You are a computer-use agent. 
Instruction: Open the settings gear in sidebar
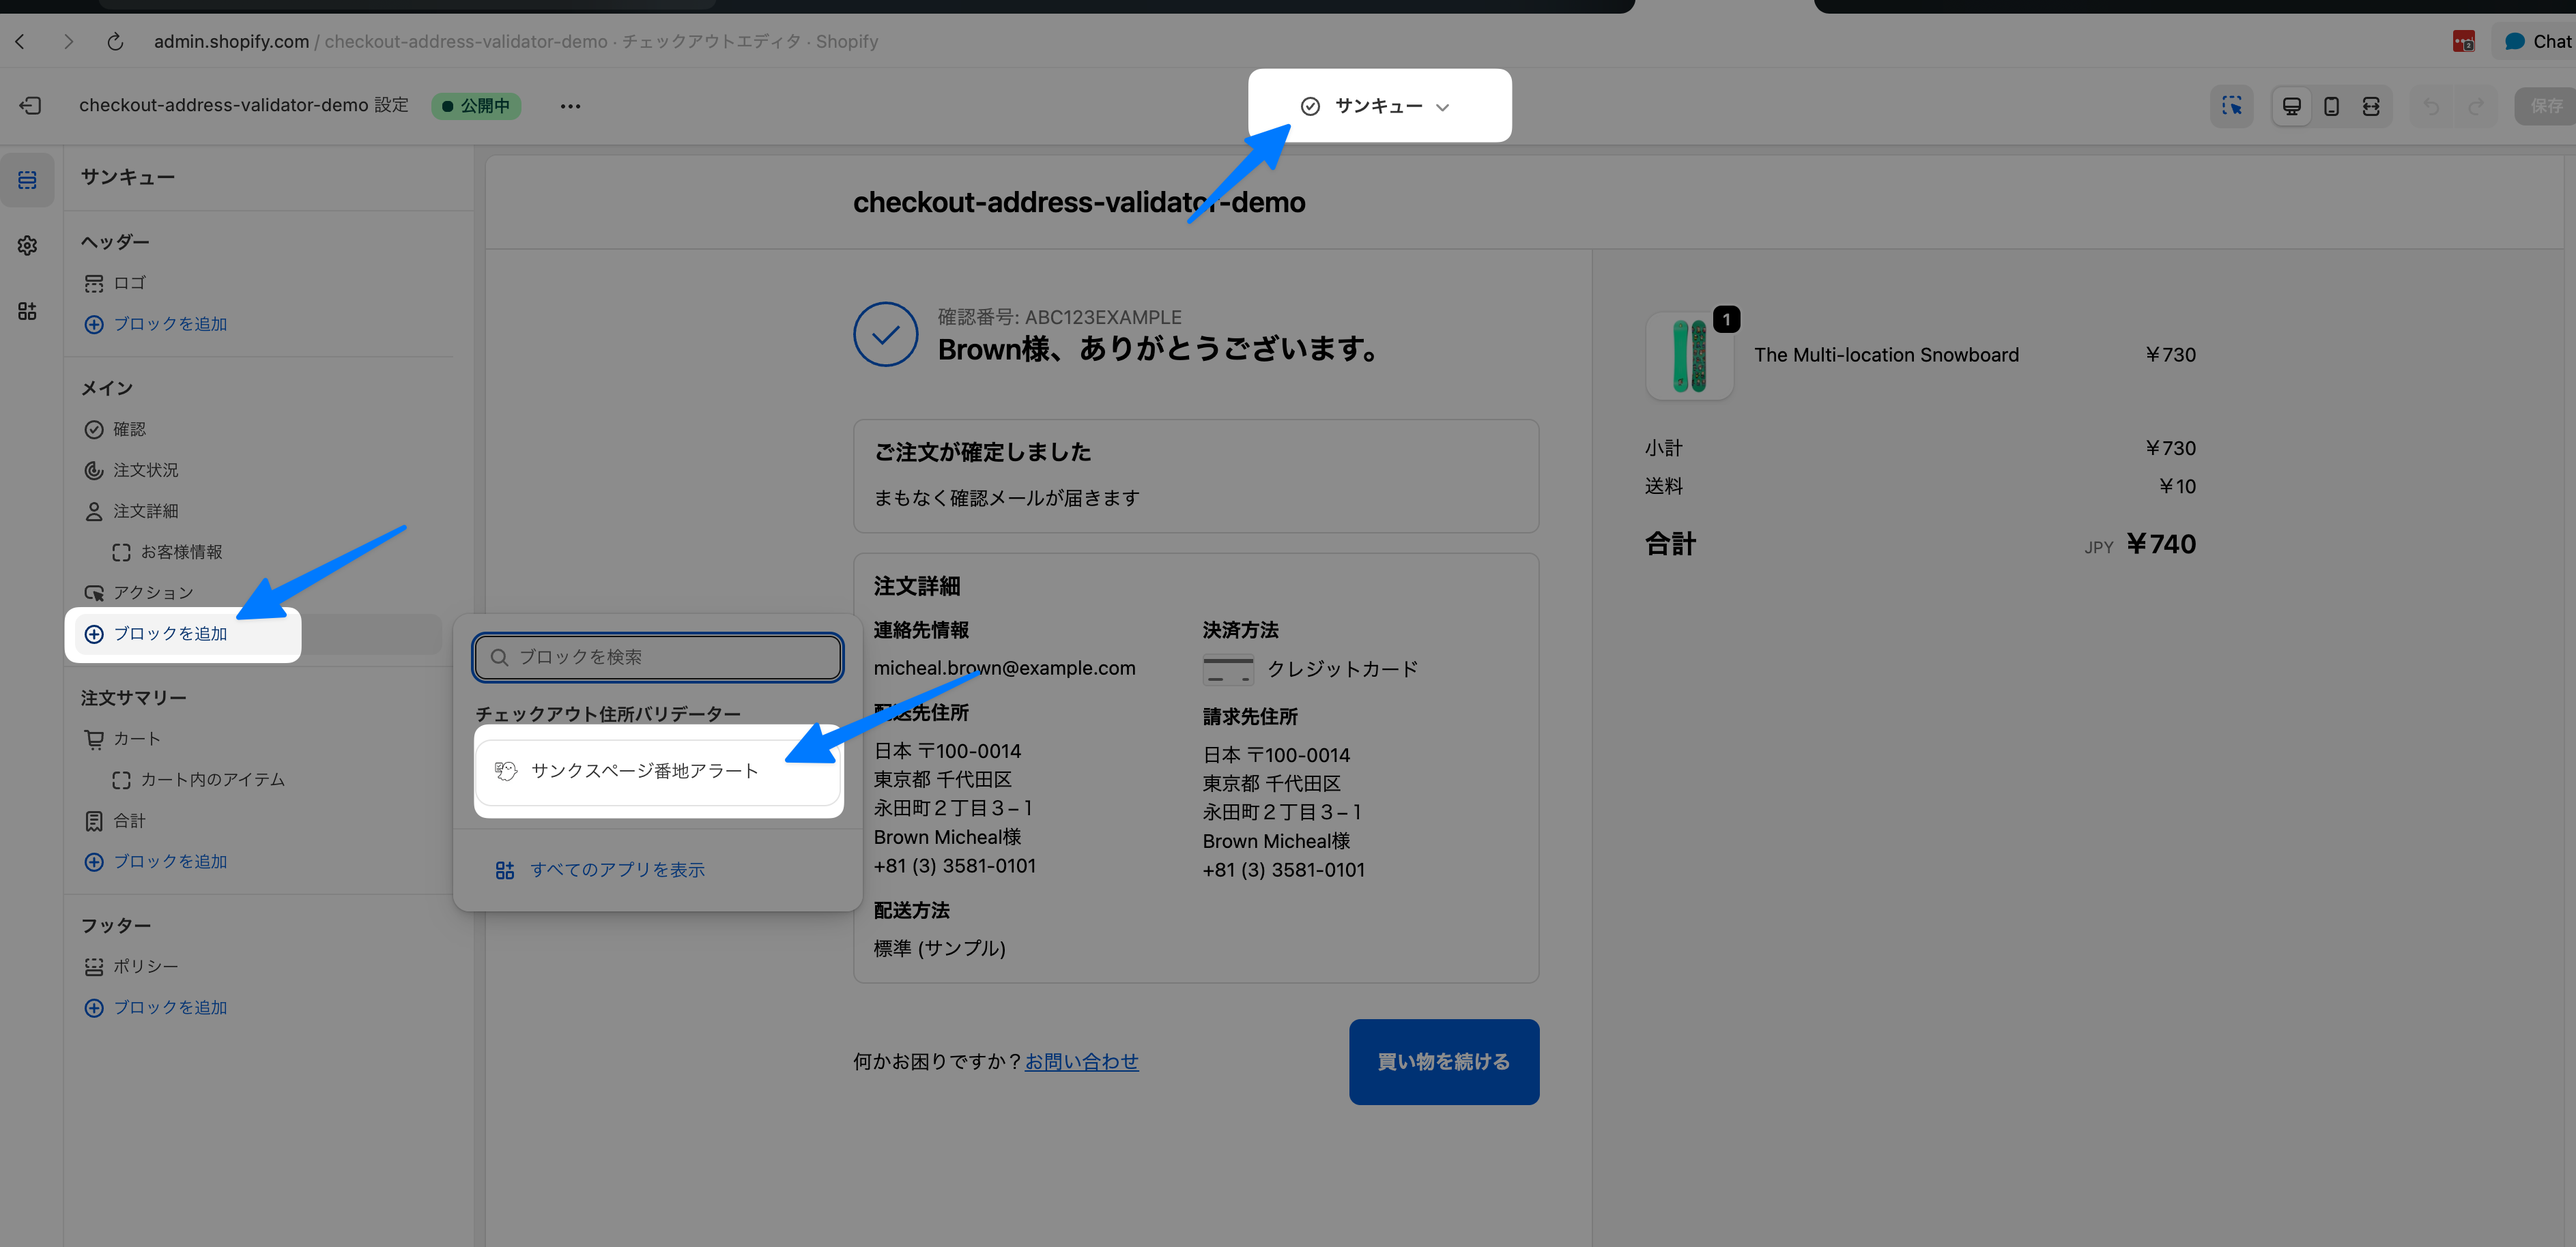27,245
